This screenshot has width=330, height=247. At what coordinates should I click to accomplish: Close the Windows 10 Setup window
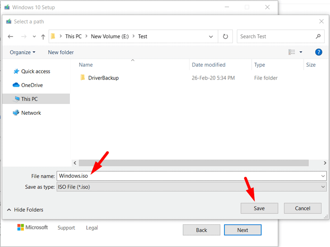pos(267,7)
